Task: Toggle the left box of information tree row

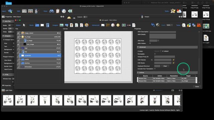Action: (18, 67)
